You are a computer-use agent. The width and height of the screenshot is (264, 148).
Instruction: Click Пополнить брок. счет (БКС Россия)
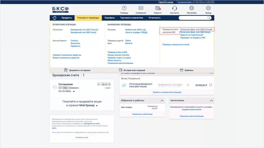pos(196,29)
